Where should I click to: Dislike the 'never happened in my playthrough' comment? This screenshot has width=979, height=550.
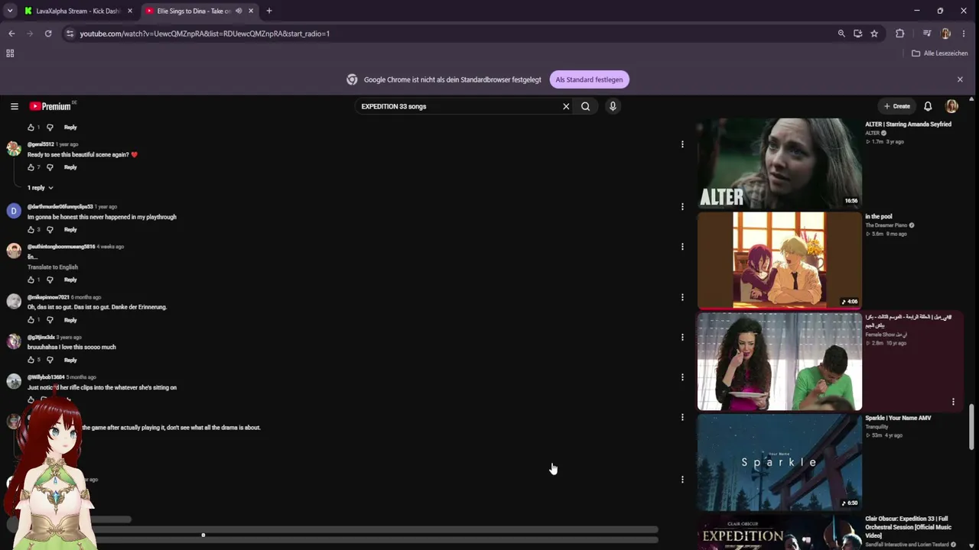(x=50, y=230)
